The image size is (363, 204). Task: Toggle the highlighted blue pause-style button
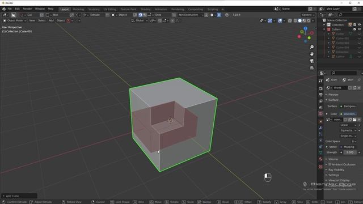(x=219, y=15)
